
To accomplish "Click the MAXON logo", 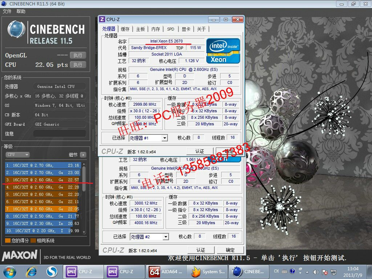I will [20, 256].
